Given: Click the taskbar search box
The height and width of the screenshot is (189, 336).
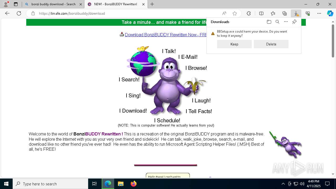Looking at the screenshot, I should pos(50,184).
